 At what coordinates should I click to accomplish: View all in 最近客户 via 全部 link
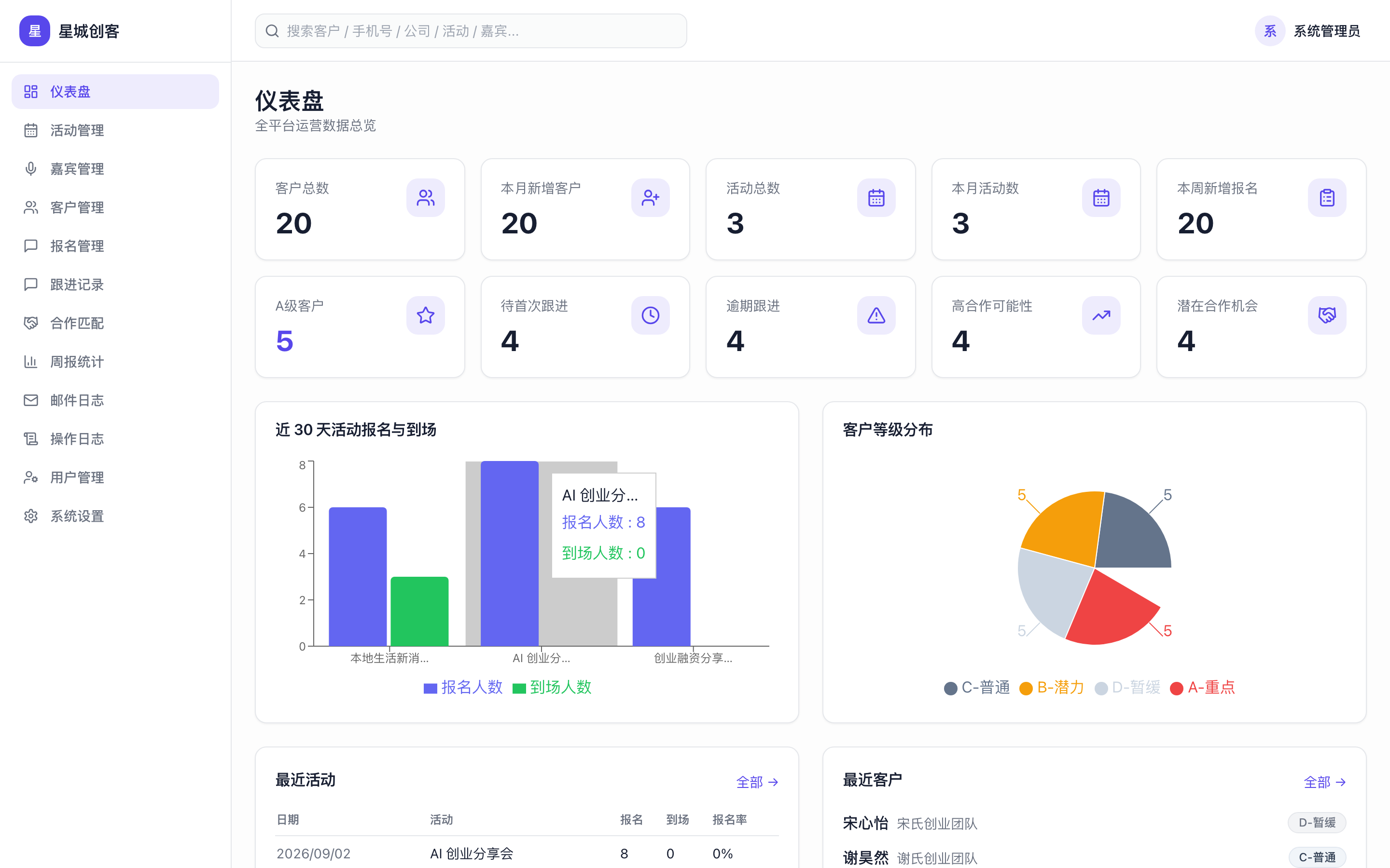1324,782
